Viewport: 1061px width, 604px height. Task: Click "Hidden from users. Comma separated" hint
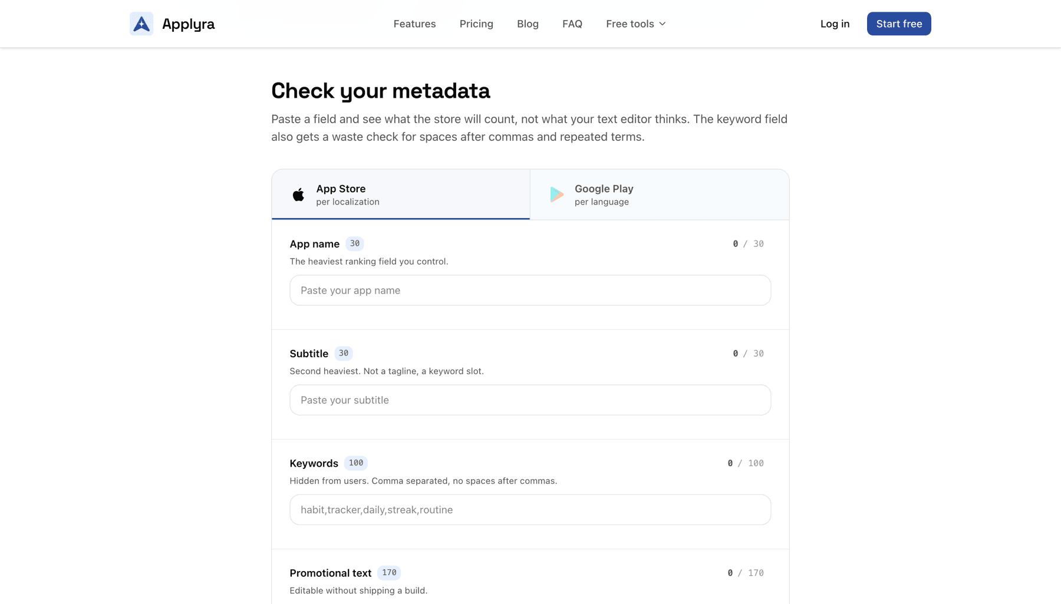pos(423,481)
